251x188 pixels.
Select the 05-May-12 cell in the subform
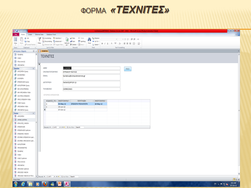coord(64,104)
